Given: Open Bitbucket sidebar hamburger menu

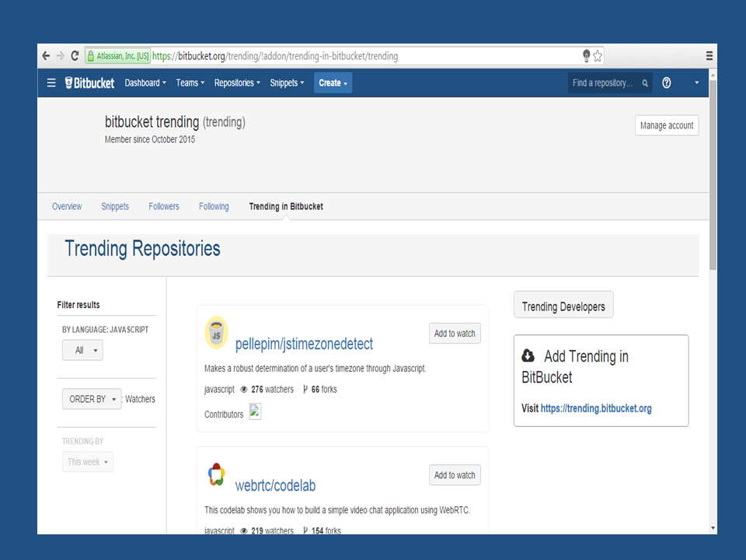Looking at the screenshot, I should tap(51, 83).
